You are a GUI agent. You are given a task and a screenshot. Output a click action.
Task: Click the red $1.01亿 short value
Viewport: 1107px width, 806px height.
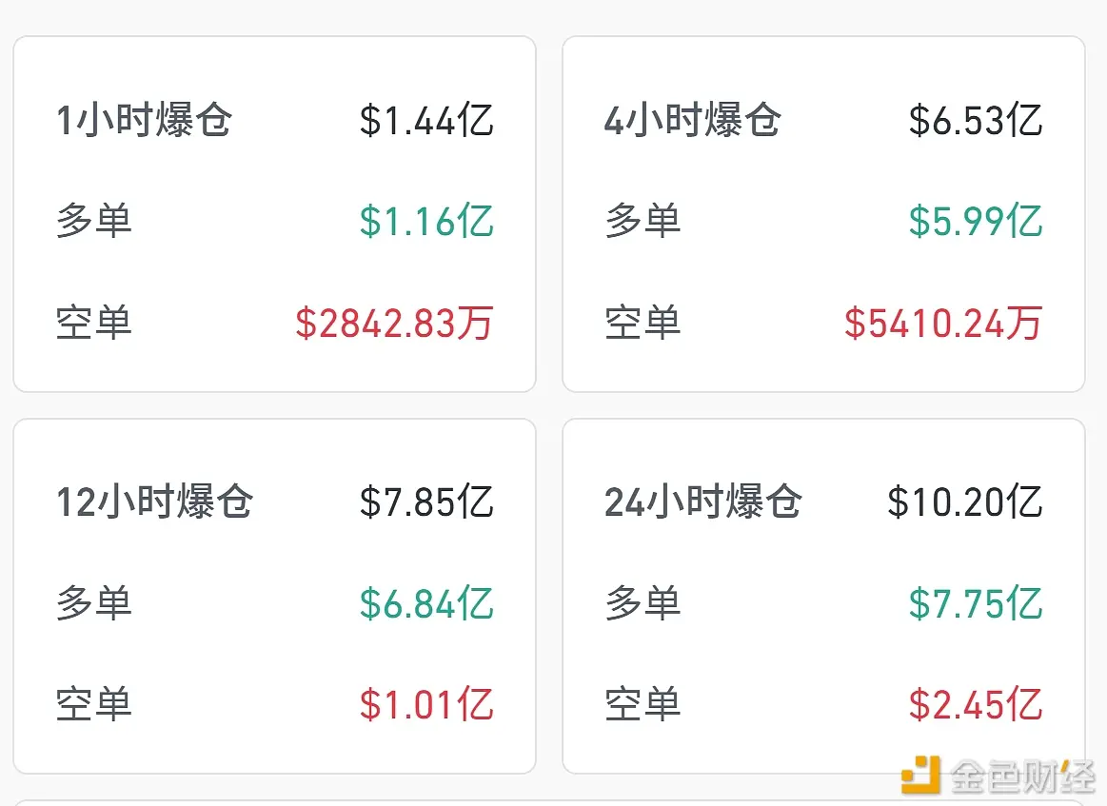click(426, 704)
